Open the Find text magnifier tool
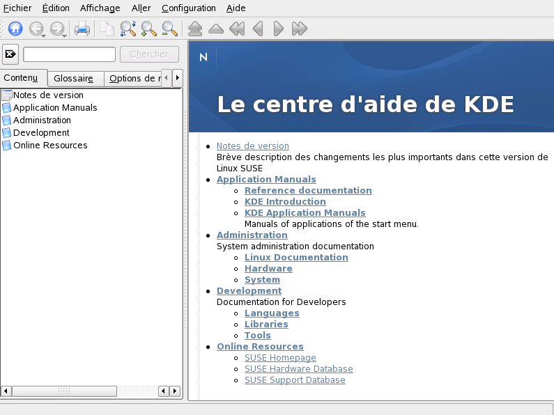This screenshot has height=415, width=554. [128, 29]
